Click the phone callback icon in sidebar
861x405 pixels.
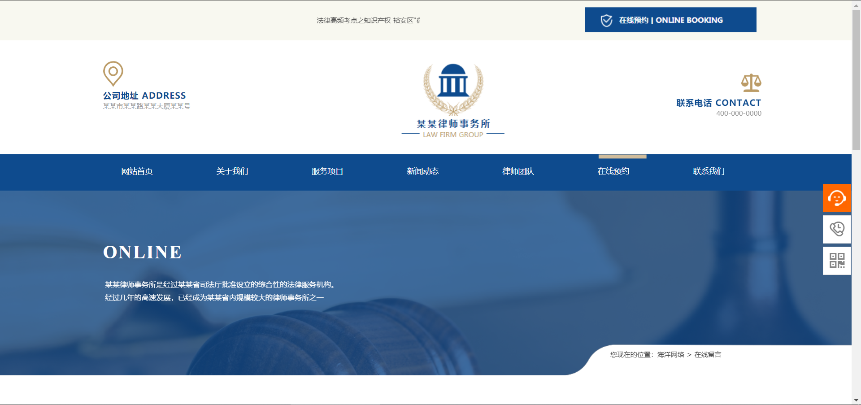[x=837, y=229]
